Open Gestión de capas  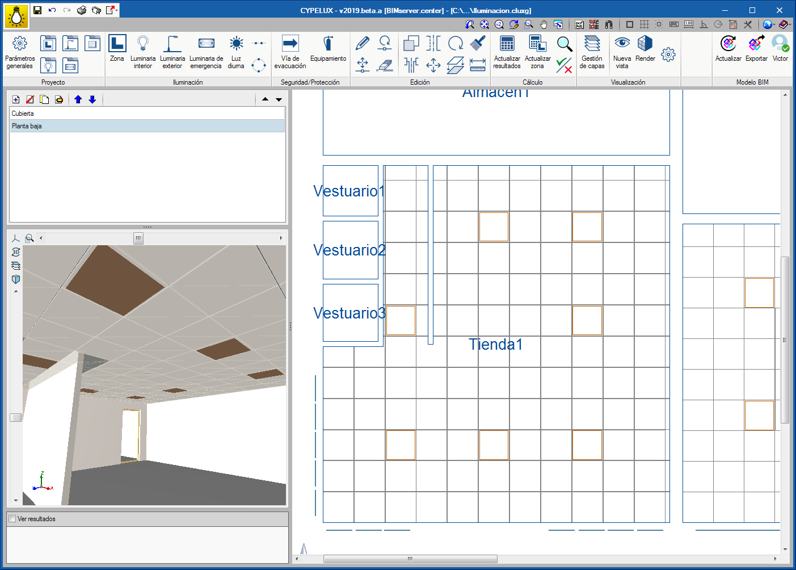coord(592,52)
